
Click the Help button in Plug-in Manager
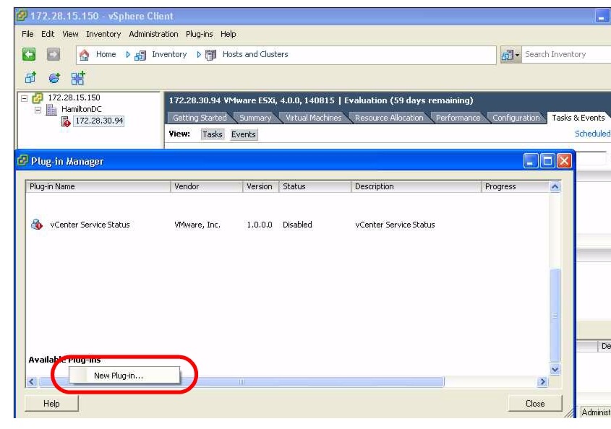click(51, 403)
